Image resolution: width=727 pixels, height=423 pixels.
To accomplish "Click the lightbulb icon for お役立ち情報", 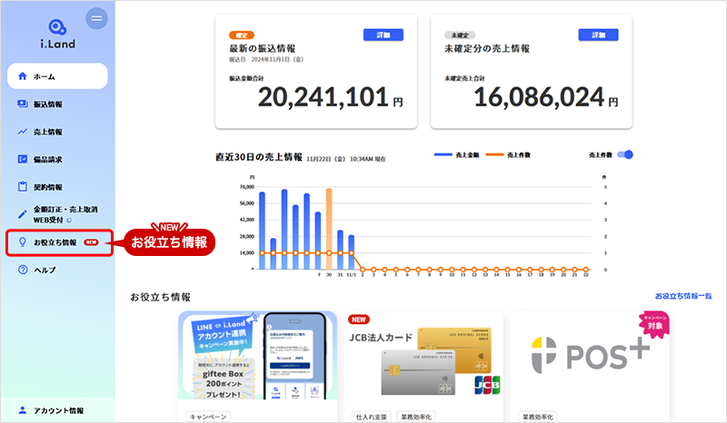I will click(x=22, y=242).
